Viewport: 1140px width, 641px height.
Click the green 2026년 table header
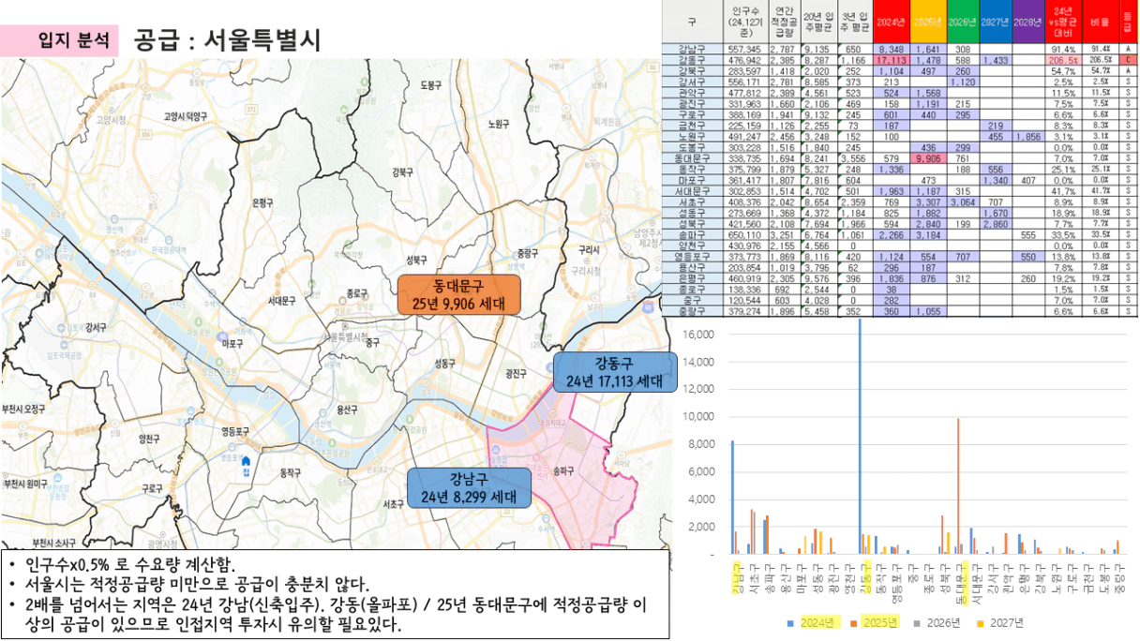962,22
